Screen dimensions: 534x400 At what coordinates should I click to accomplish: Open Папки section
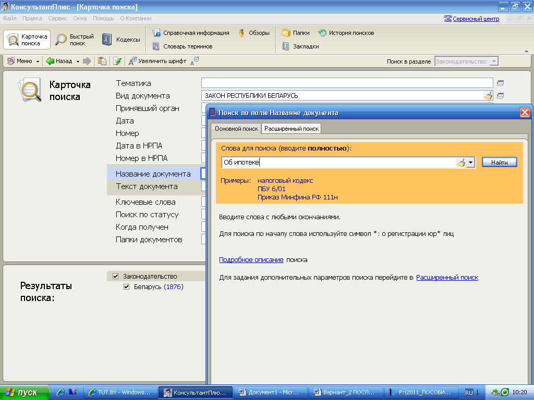pyautogui.click(x=296, y=33)
